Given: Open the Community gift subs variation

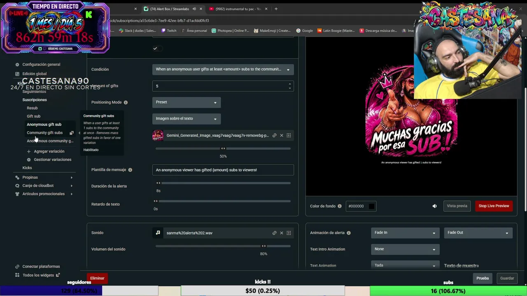Looking at the screenshot, I should pos(44,133).
